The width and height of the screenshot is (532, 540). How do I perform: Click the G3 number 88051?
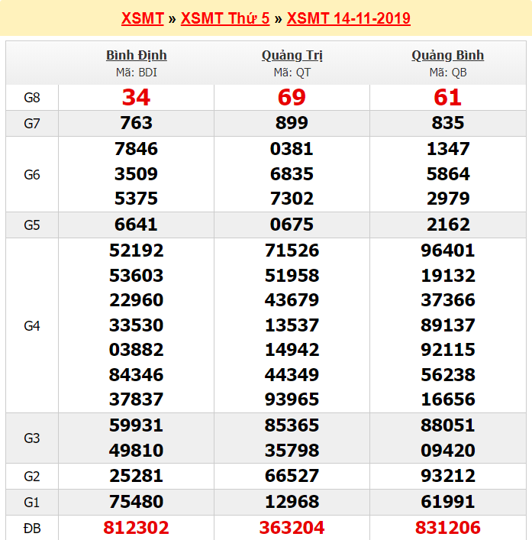[x=448, y=425]
